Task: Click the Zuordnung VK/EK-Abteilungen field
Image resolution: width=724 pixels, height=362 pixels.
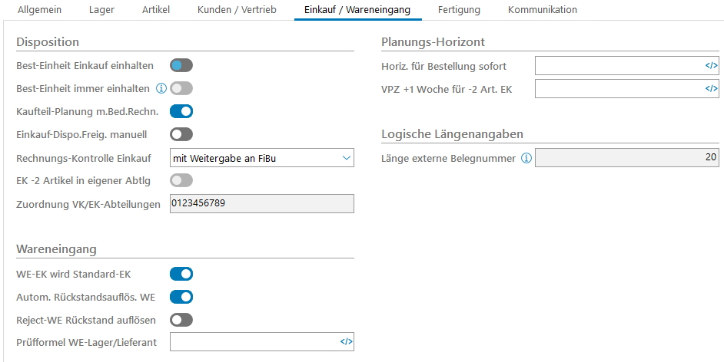Action: point(261,203)
